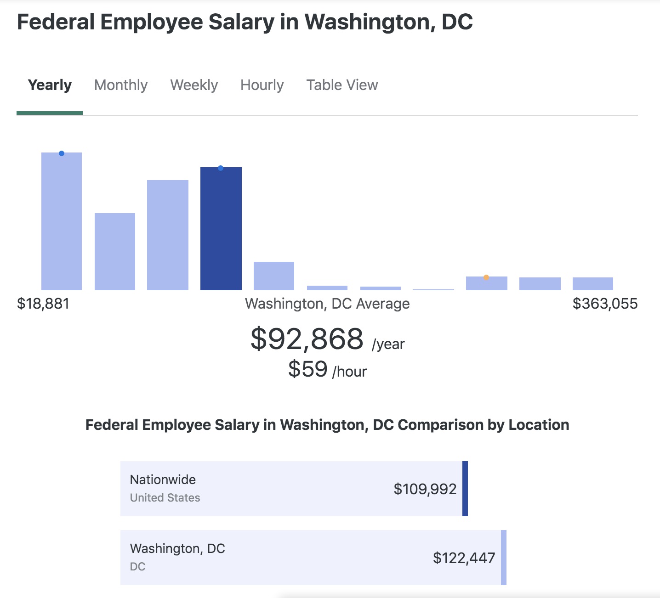Viewport: 660px width, 598px height.
Task: Show the Hourly salary view
Action: coord(262,85)
